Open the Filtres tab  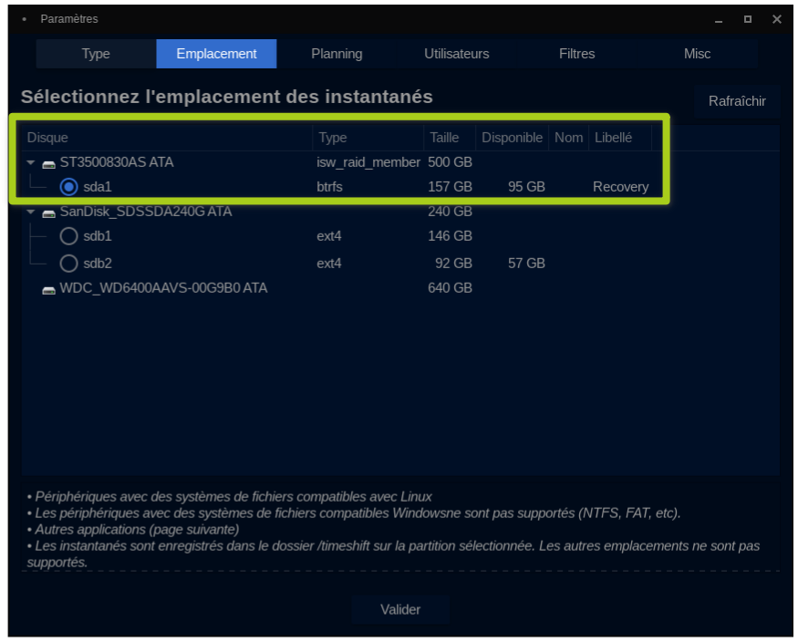(576, 54)
